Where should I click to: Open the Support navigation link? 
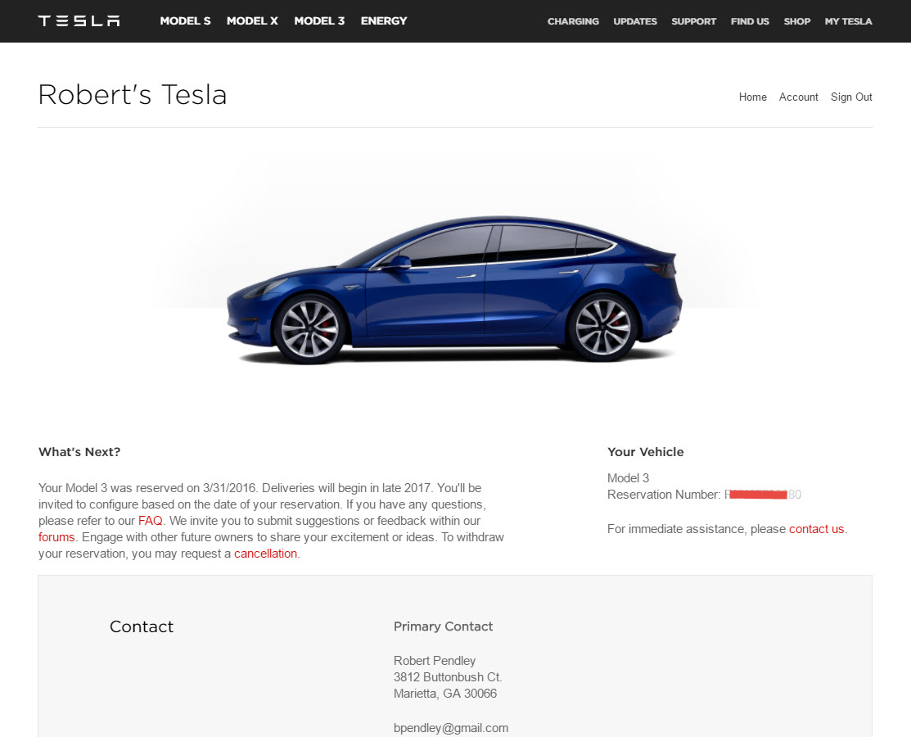[694, 21]
